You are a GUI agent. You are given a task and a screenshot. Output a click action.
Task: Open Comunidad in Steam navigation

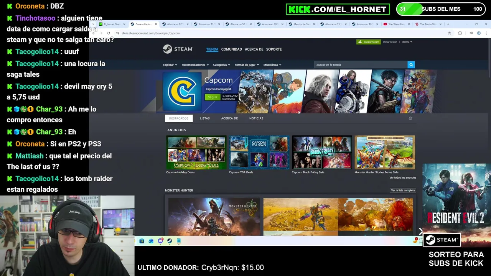pos(232,49)
